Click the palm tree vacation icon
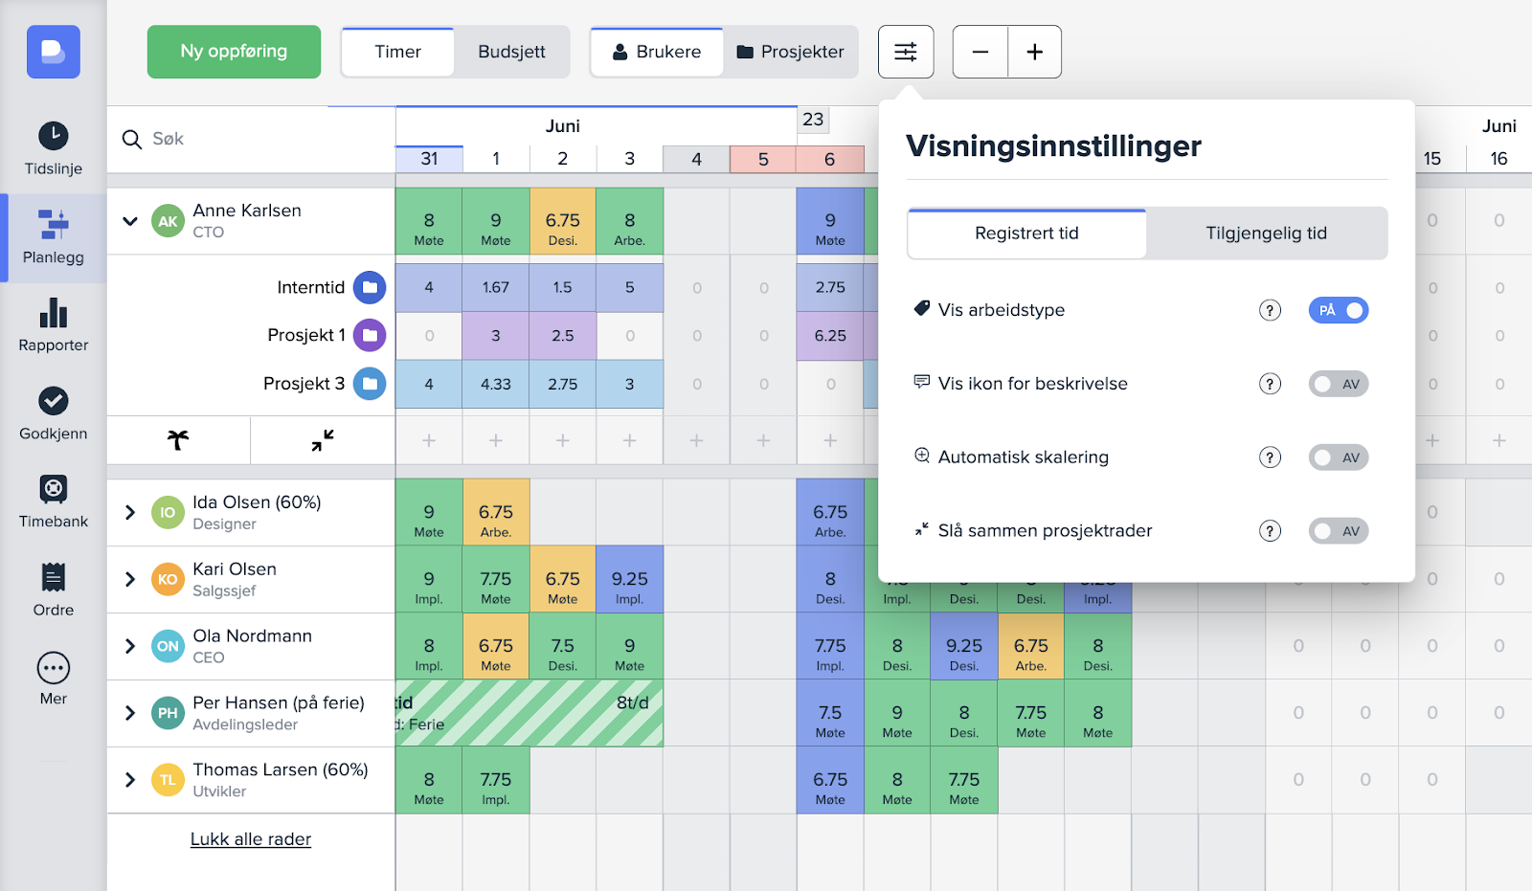 click(x=178, y=440)
